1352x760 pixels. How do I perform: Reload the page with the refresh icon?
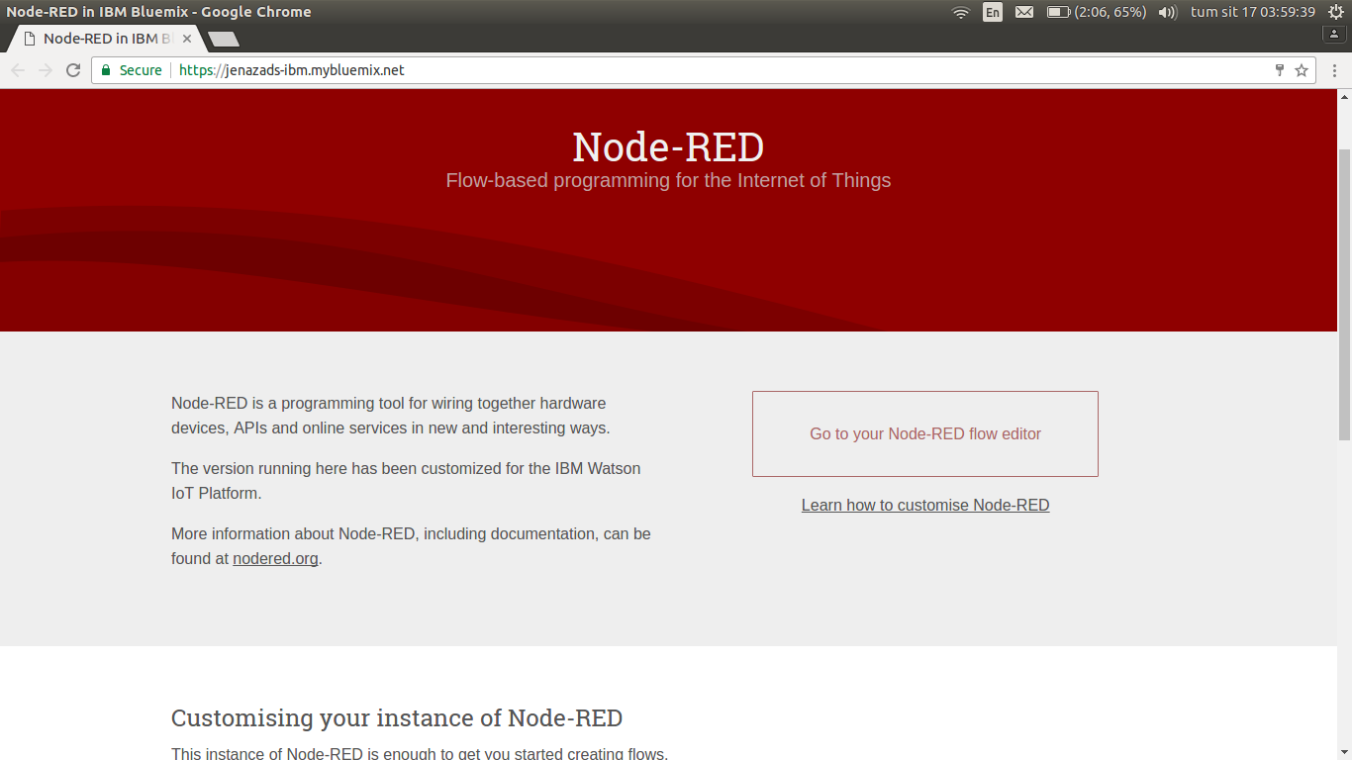tap(72, 70)
